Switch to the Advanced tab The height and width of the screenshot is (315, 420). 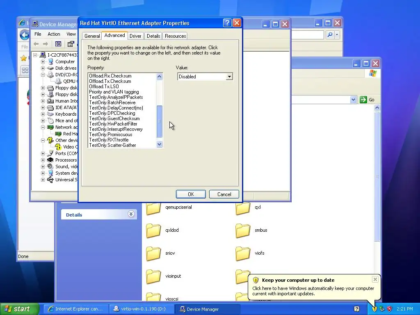coord(115,35)
